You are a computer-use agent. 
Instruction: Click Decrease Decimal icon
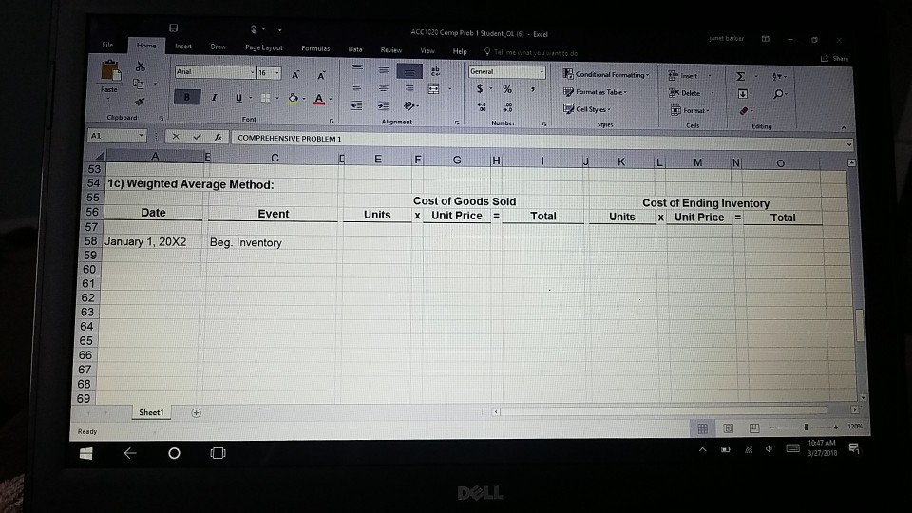click(x=507, y=107)
